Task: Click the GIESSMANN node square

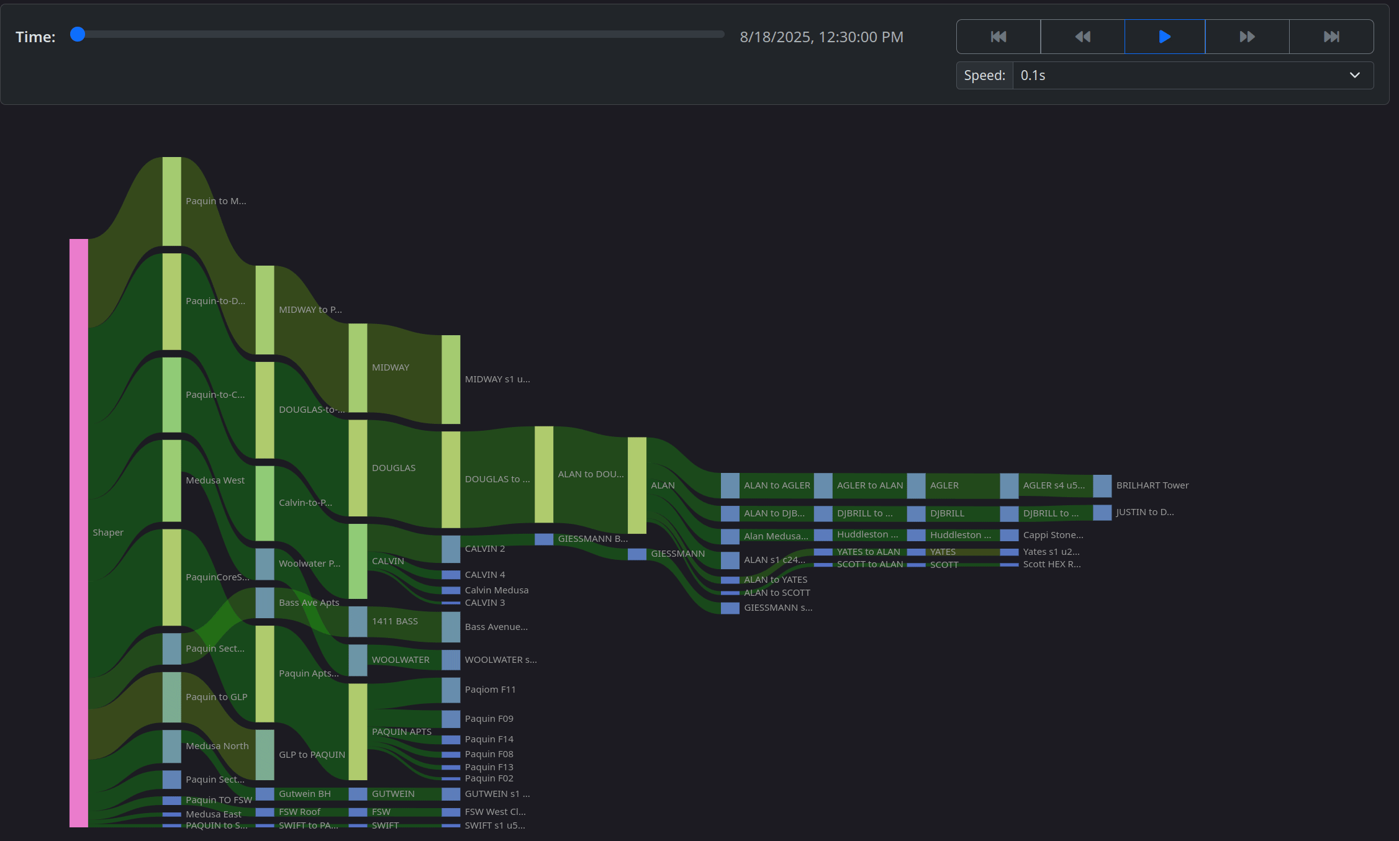Action: tap(637, 554)
